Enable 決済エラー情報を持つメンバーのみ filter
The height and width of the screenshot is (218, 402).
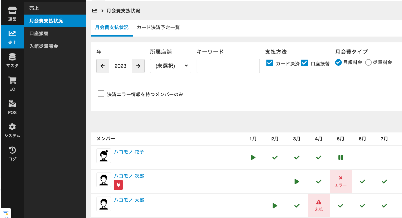pyautogui.click(x=101, y=94)
